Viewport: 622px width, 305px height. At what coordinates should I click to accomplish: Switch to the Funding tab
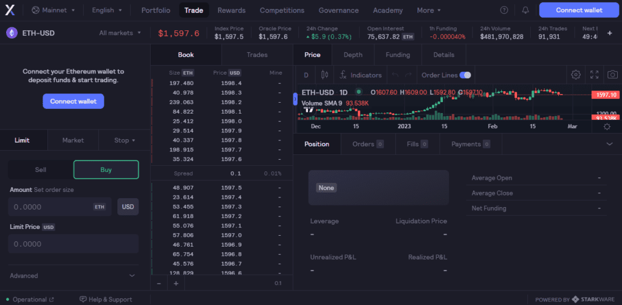[x=398, y=55]
